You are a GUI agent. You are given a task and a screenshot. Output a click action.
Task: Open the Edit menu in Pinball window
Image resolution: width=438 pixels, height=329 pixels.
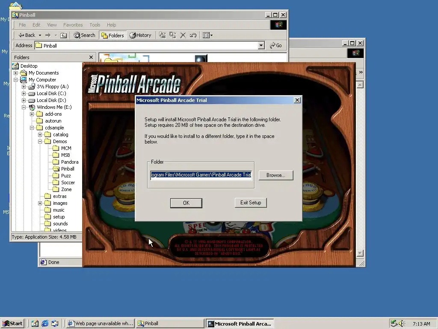coord(36,25)
